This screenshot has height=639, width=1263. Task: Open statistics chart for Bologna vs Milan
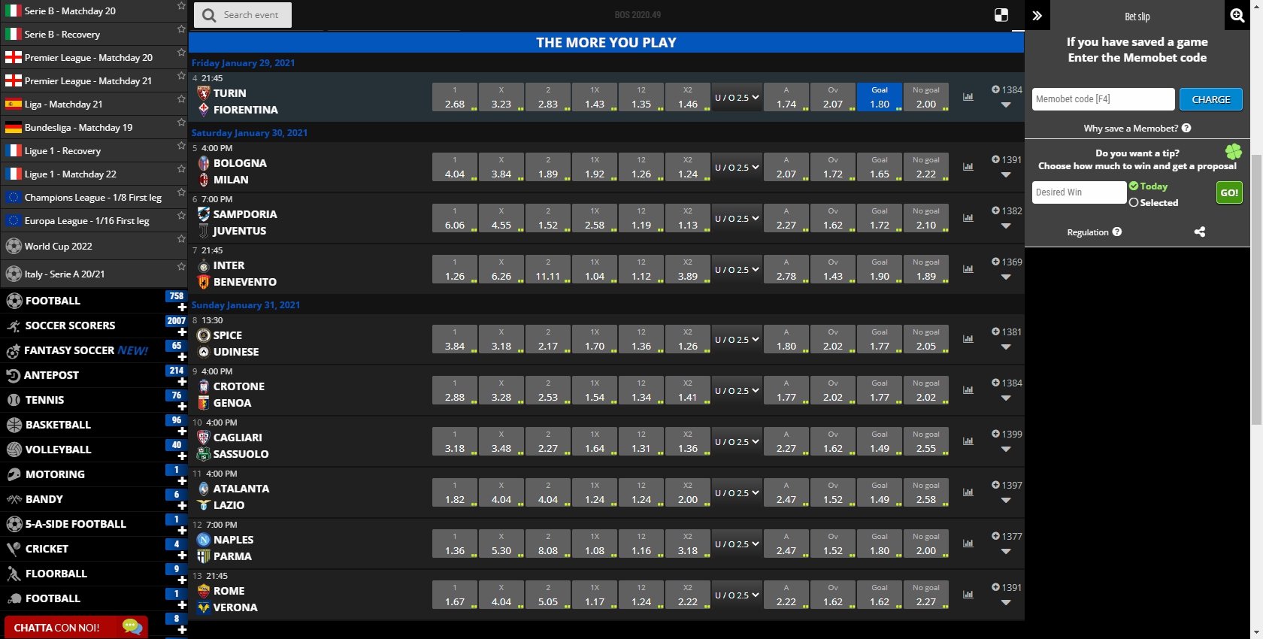[968, 167]
